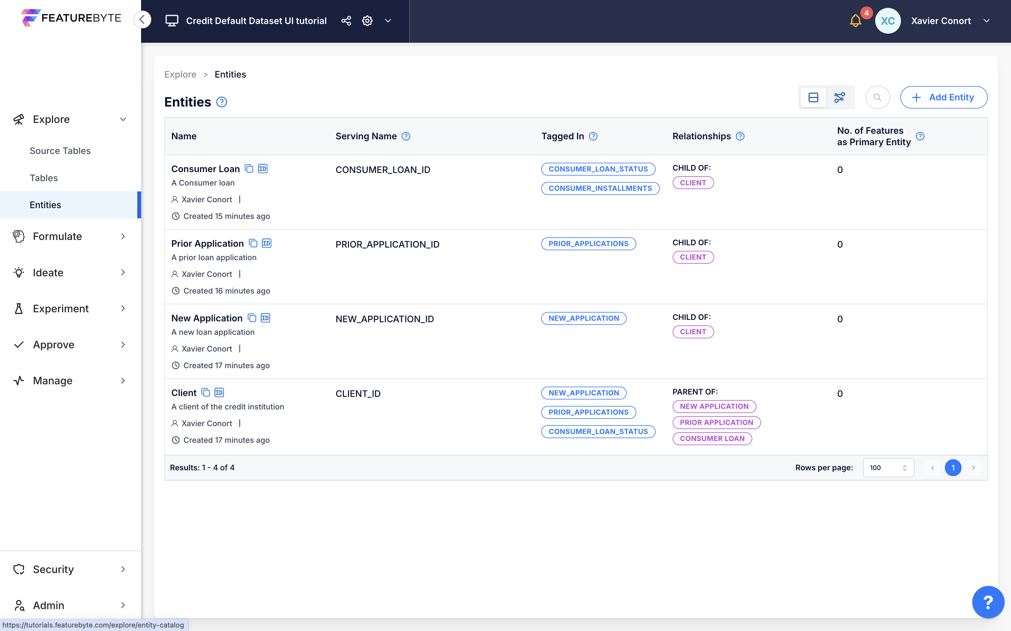Open the catalog settings gear
The width and height of the screenshot is (1011, 631).
(x=367, y=20)
